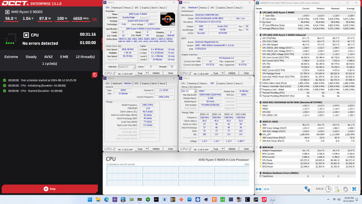This screenshot has height=204, width=362.
Task: Open File Explorer from taskbar
Action: [x=98, y=199]
